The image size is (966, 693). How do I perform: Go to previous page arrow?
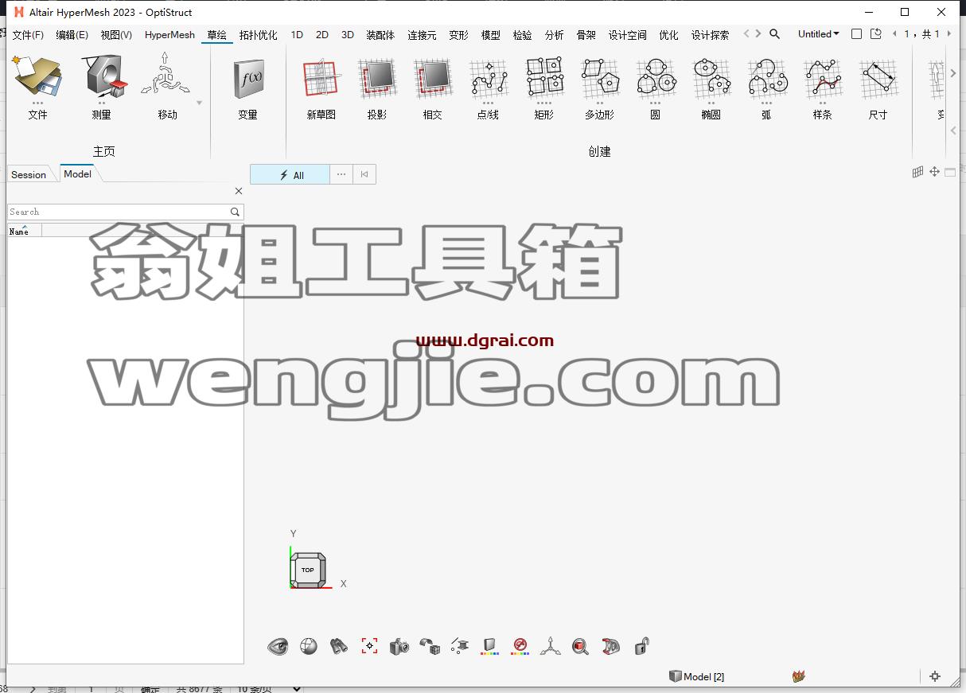point(895,34)
